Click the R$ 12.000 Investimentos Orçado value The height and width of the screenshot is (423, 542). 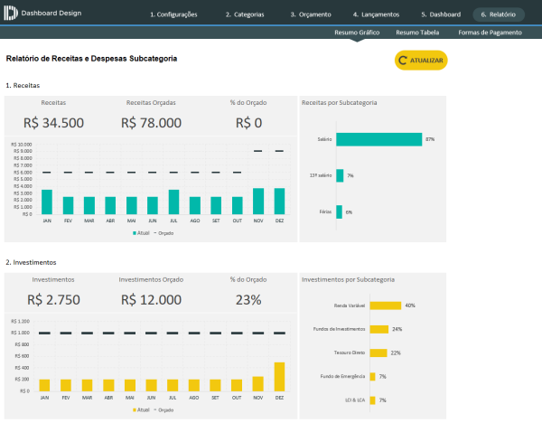(154, 299)
